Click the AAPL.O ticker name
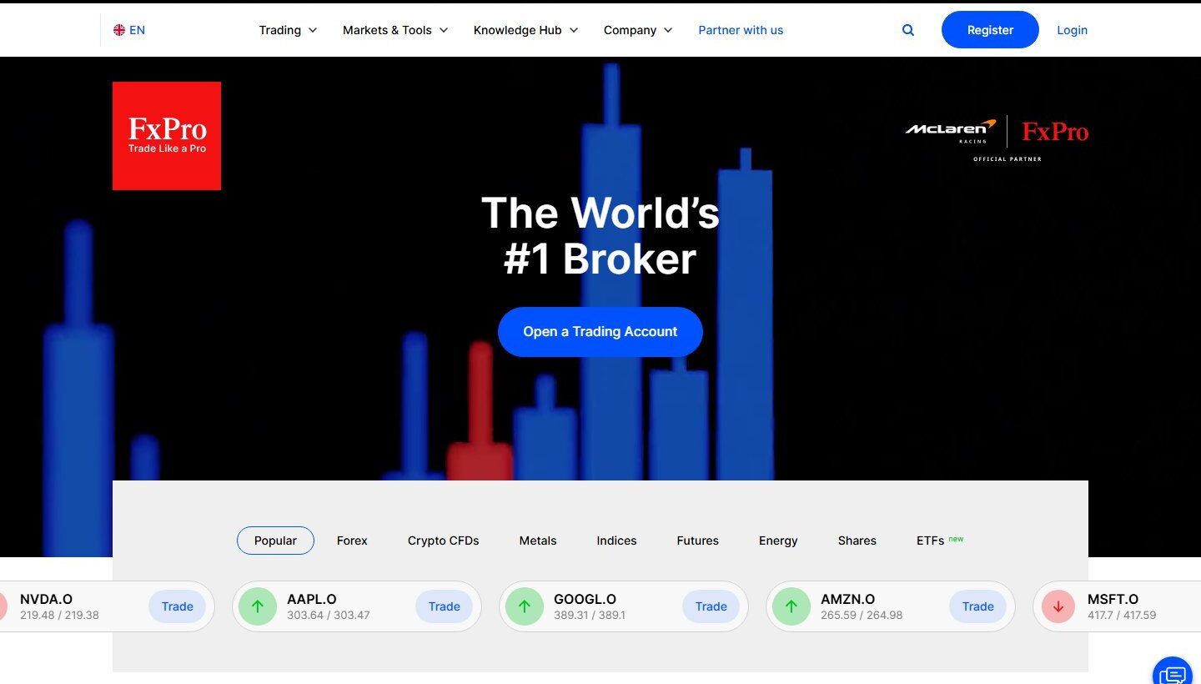 tap(312, 599)
